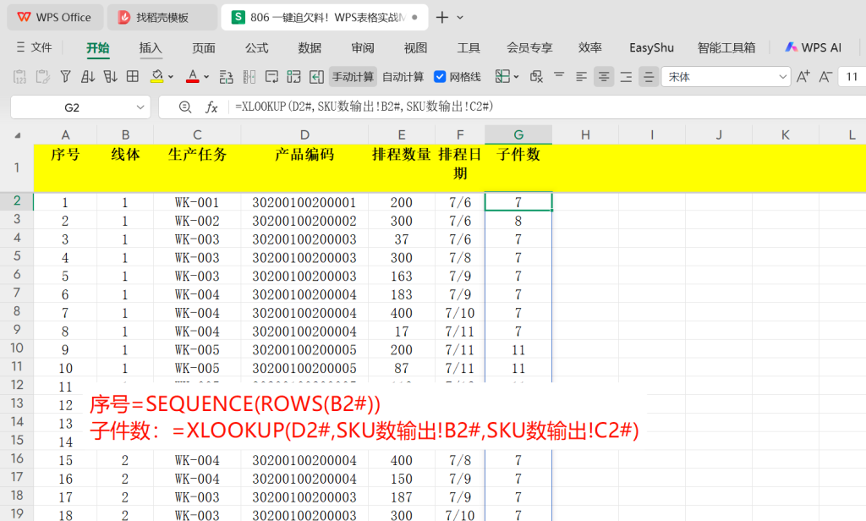Toggle center horizontal alignment
This screenshot has width=866, height=521.
tap(604, 77)
